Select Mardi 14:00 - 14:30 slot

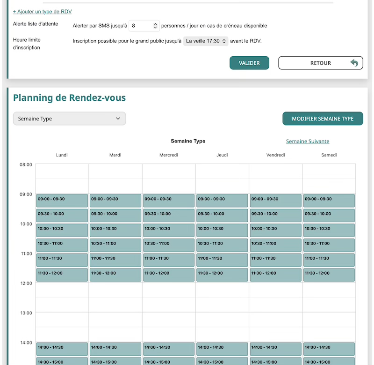point(115,349)
